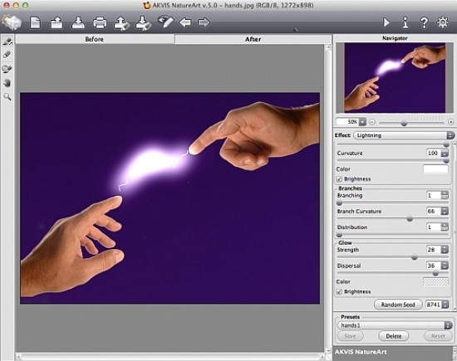
Task: Click the Curvature stepper arrows
Action: 445,153
